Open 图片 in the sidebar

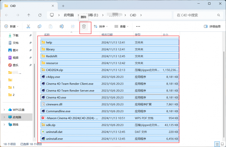[x=16, y=50]
